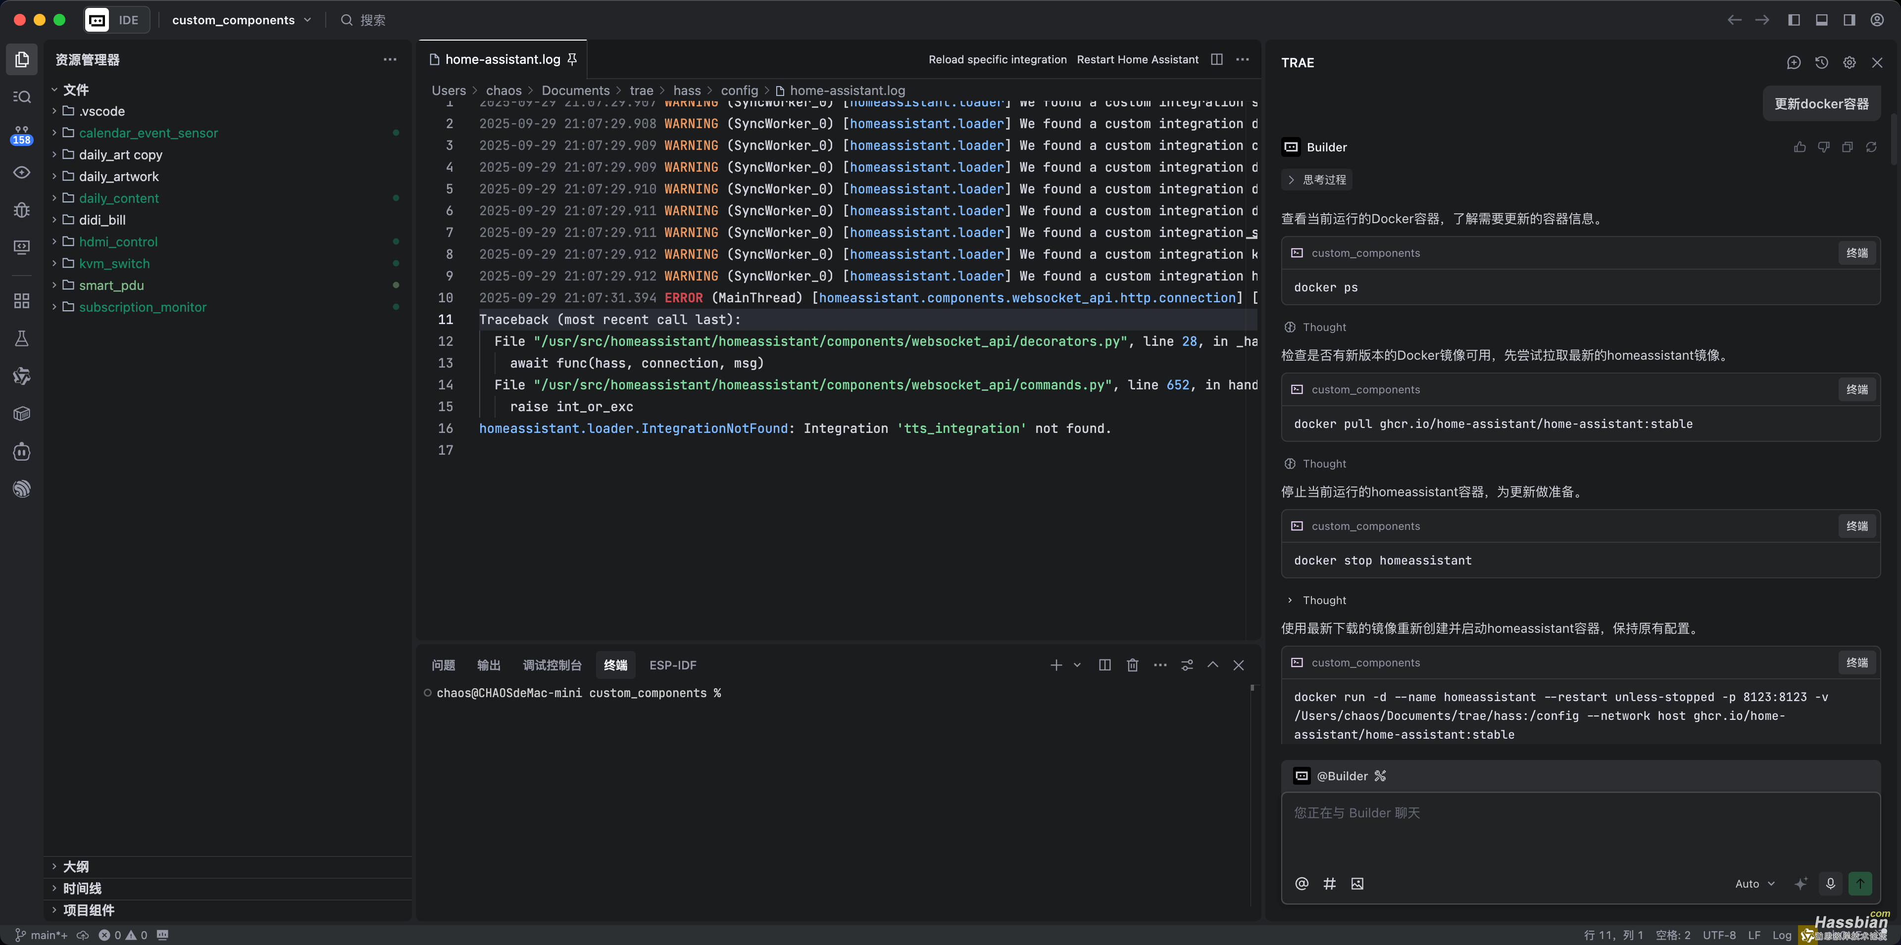Open the explorer more actions menu

point(390,59)
